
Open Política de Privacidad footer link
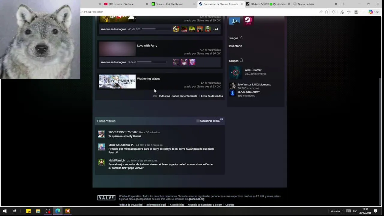tap(130, 205)
